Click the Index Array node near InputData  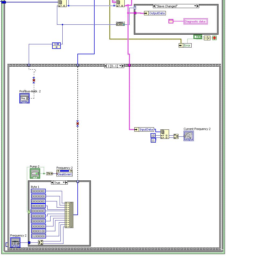[165, 134]
